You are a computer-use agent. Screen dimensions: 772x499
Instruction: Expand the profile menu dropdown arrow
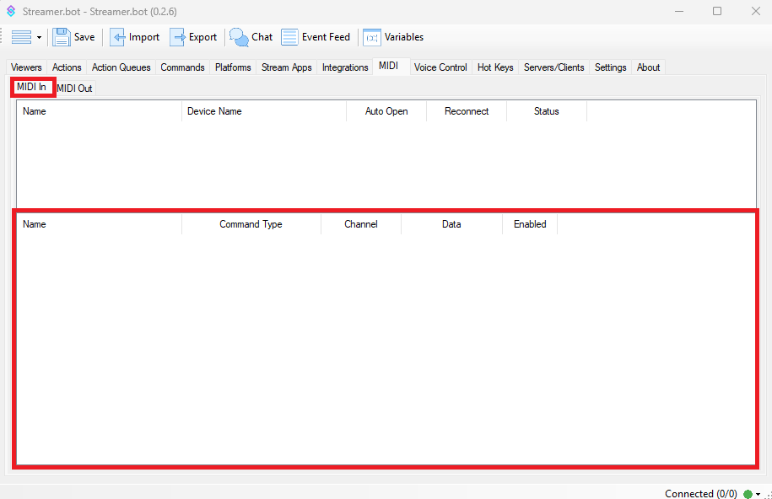[39, 38]
